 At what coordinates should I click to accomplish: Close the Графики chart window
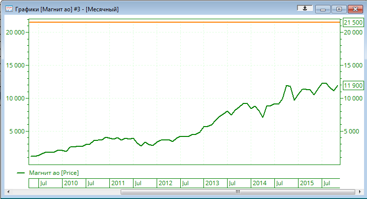click(355, 9)
